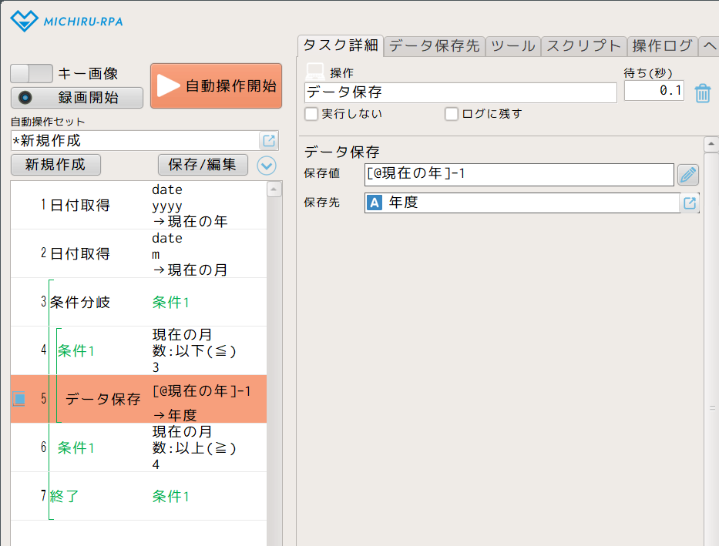This screenshot has height=546, width=719.
Task: Check the ログに残す checkbox
Action: click(452, 114)
